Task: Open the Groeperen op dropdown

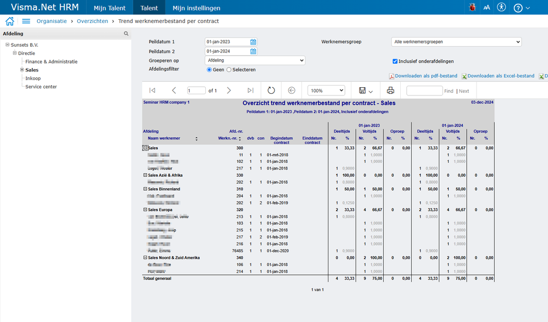Action: 254,60
